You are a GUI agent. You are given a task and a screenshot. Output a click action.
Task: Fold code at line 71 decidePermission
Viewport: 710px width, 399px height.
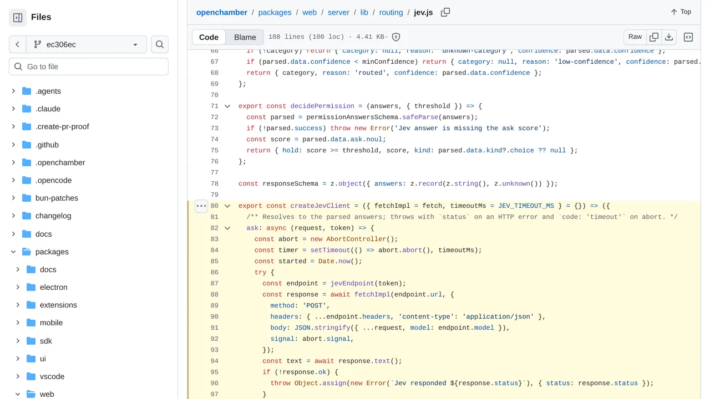click(227, 106)
